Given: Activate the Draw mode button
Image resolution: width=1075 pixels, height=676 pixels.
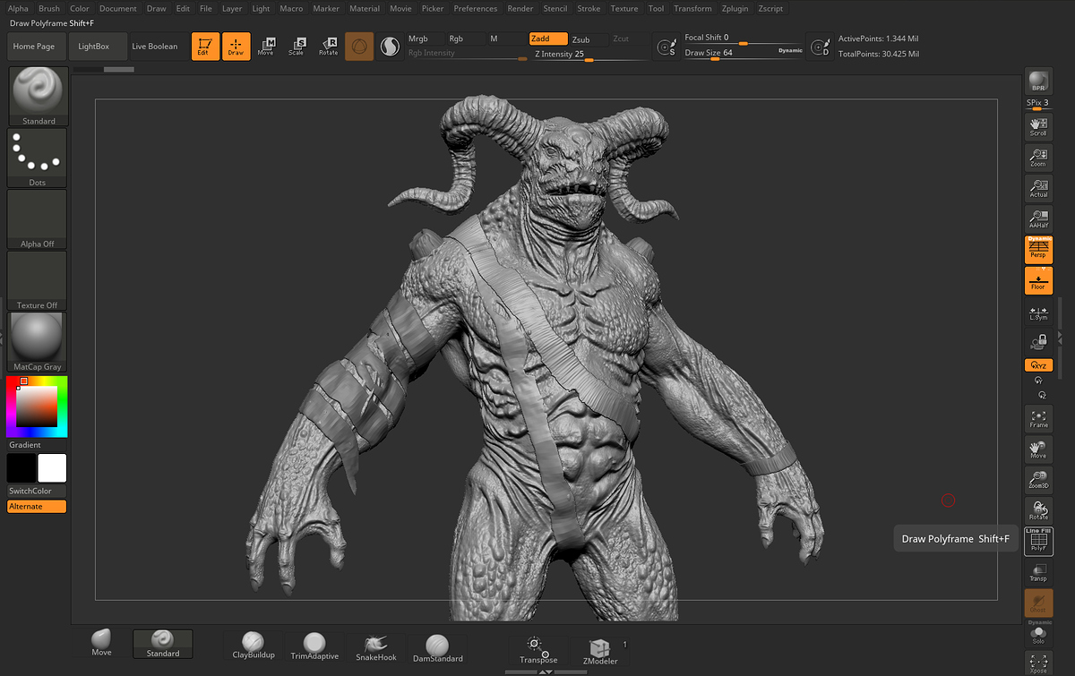Looking at the screenshot, I should click(x=236, y=47).
